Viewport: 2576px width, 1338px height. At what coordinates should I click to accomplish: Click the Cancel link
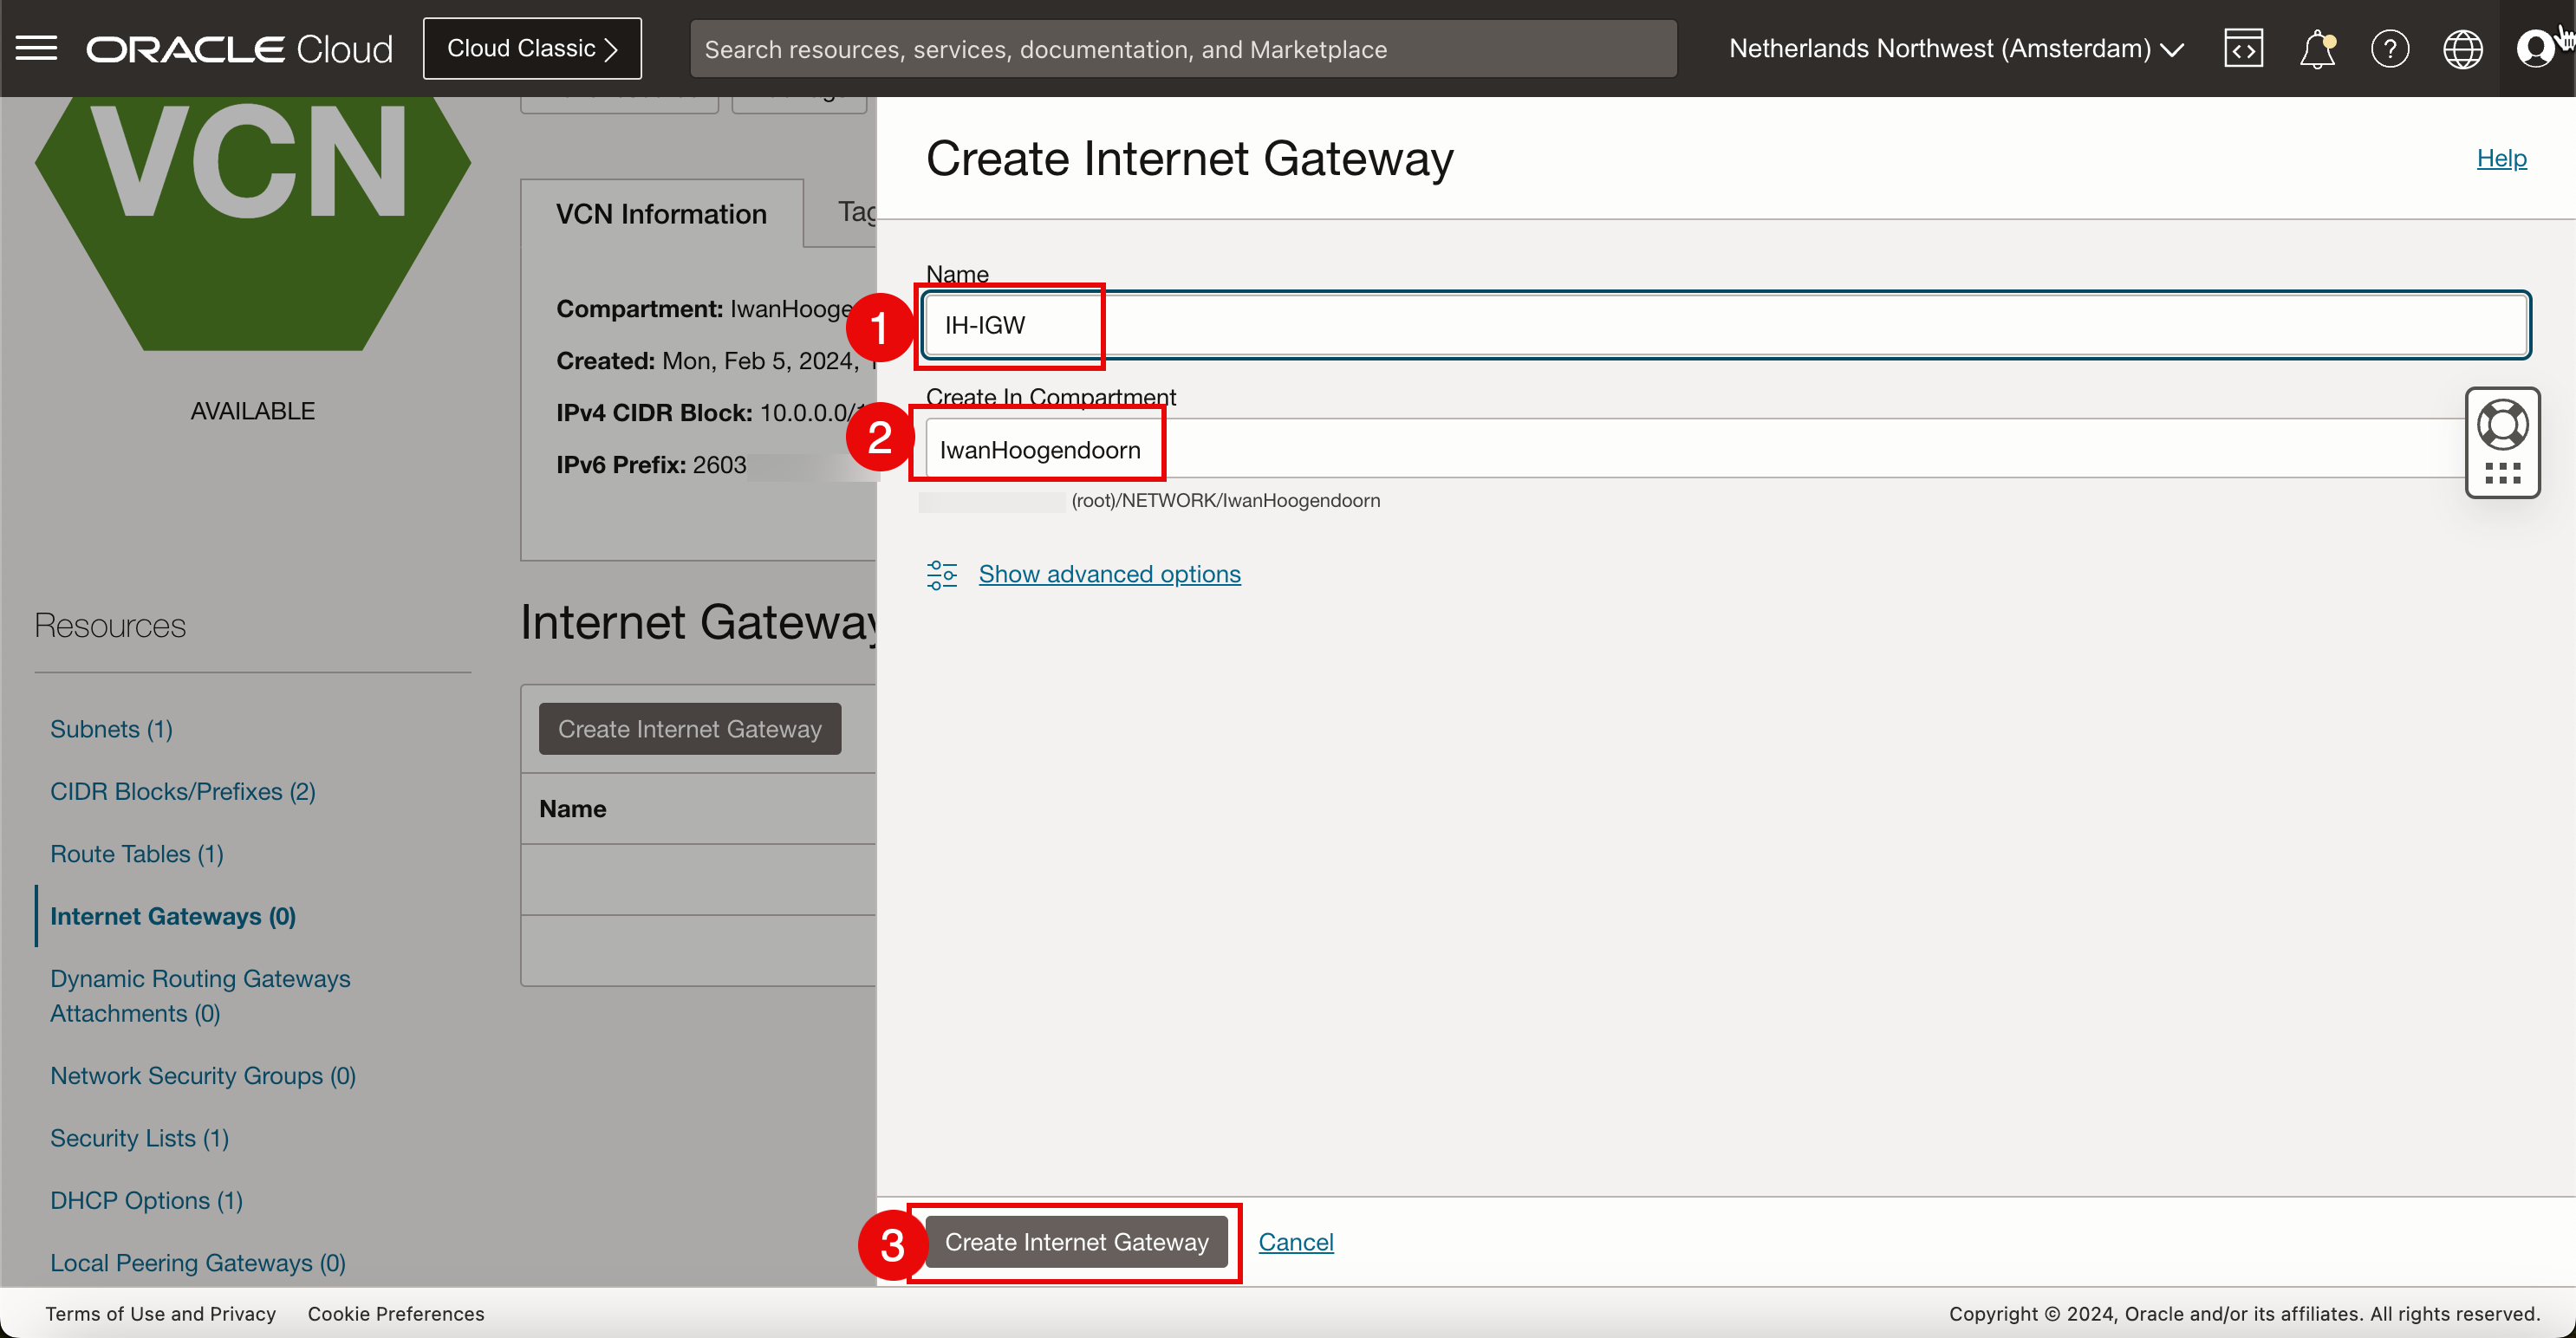(1295, 1241)
